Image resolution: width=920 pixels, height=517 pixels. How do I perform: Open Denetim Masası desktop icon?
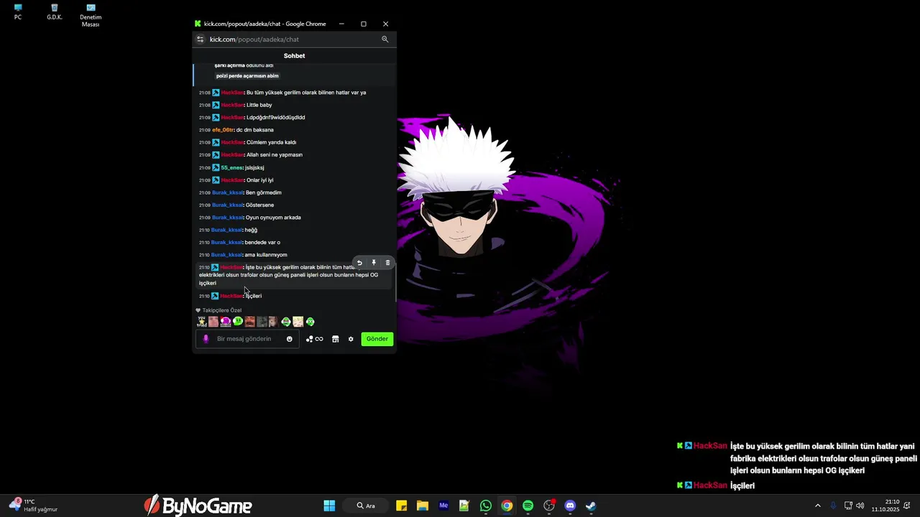point(91,15)
